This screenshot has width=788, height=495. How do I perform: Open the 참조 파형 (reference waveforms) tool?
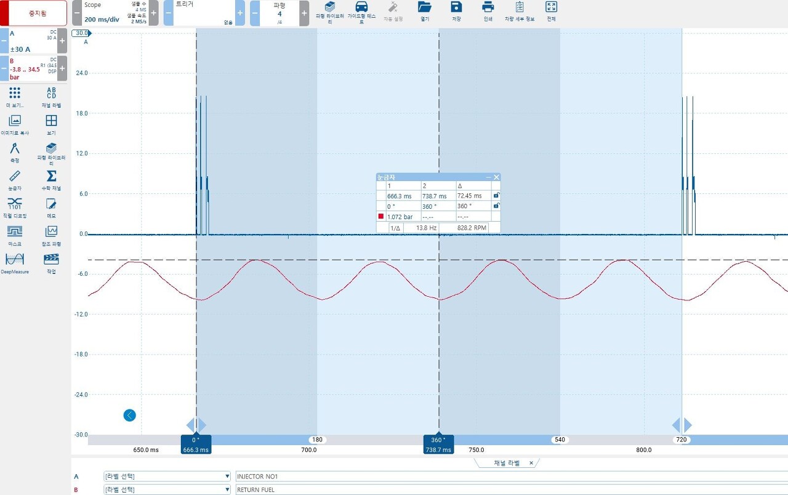tap(52, 235)
